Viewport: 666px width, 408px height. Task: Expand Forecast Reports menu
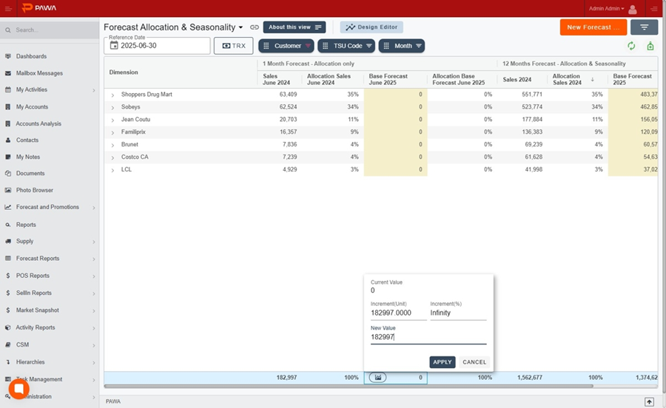(x=93, y=259)
